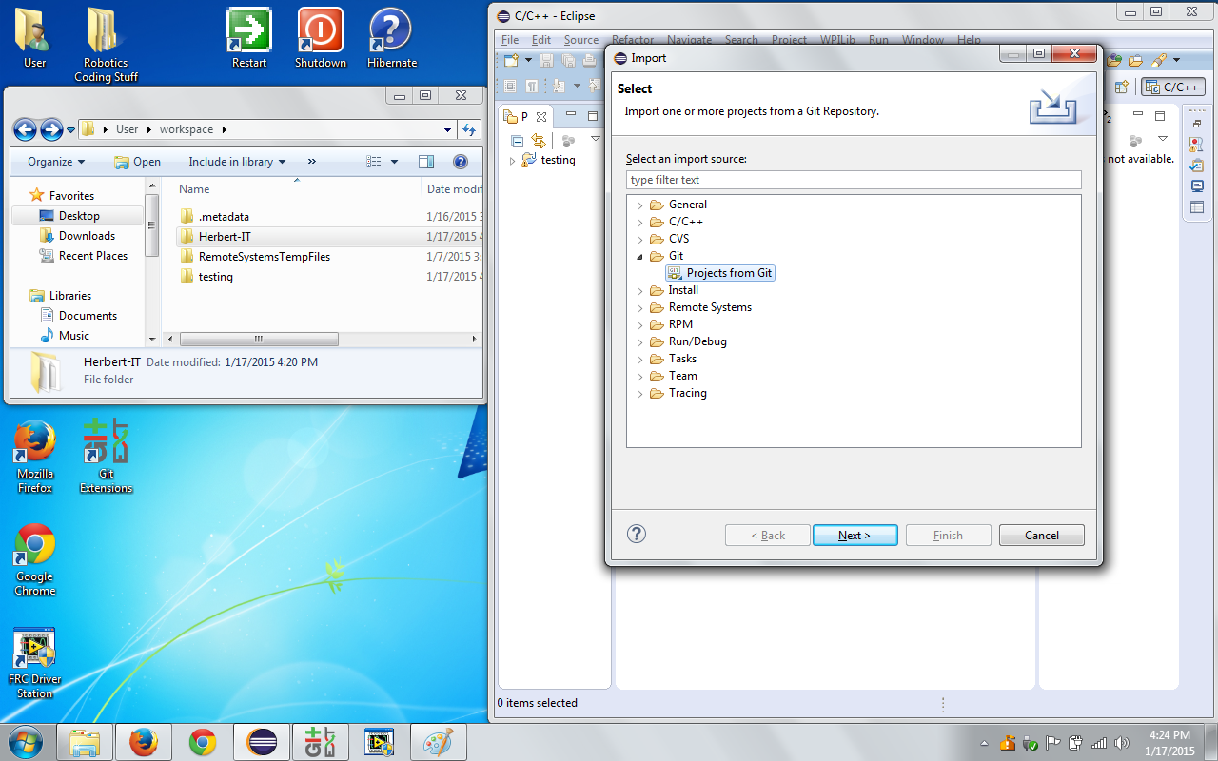Switch to the C/C++ perspective button

[x=1173, y=87]
